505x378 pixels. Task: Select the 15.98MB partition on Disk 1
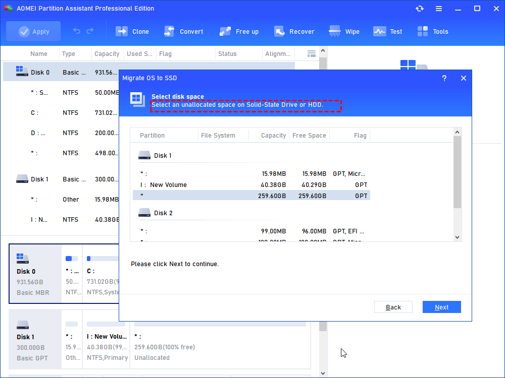251,173
